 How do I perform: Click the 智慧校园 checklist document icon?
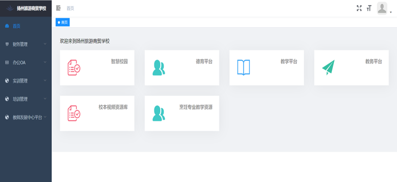coord(74,67)
